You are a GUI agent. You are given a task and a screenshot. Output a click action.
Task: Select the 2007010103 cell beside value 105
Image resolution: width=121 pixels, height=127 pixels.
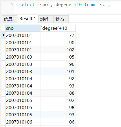point(23,57)
